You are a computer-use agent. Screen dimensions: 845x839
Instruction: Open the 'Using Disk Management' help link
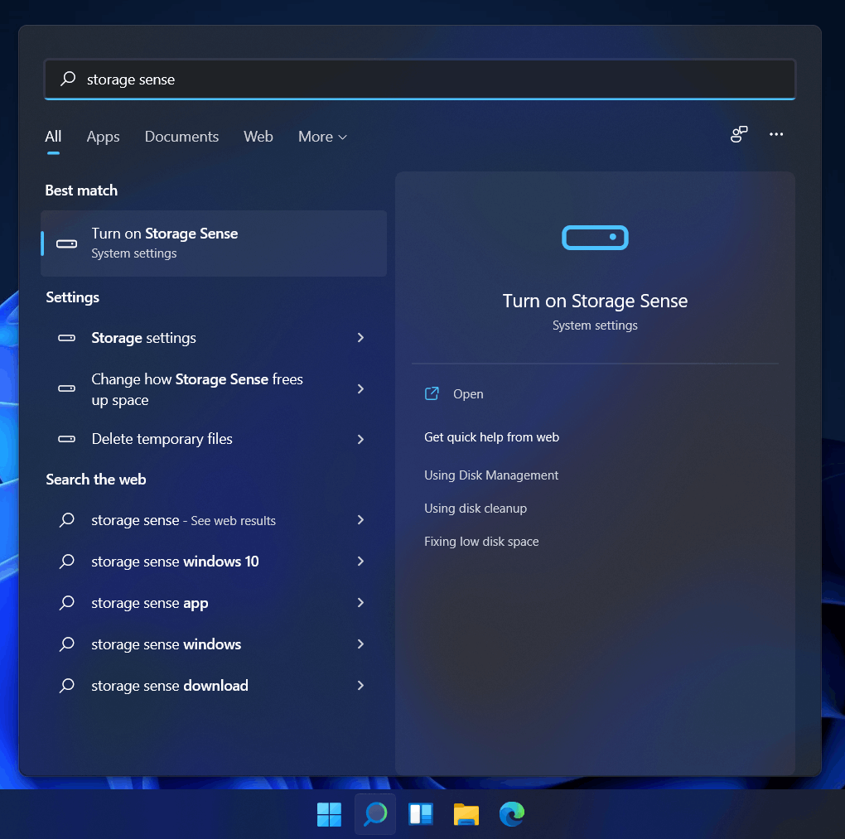[x=491, y=475]
